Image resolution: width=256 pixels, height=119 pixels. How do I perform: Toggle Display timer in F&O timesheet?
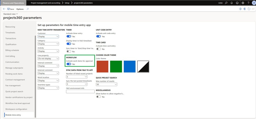click(x=69, y=44)
